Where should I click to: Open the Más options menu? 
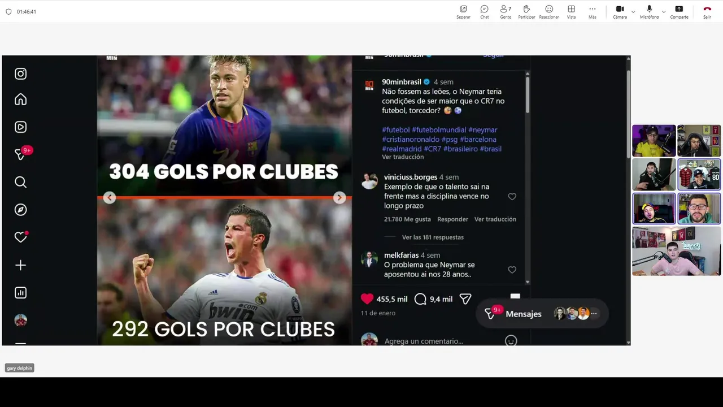click(592, 12)
